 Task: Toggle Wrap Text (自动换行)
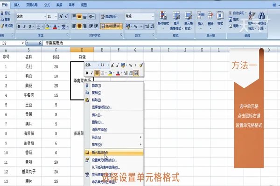tap(109, 17)
